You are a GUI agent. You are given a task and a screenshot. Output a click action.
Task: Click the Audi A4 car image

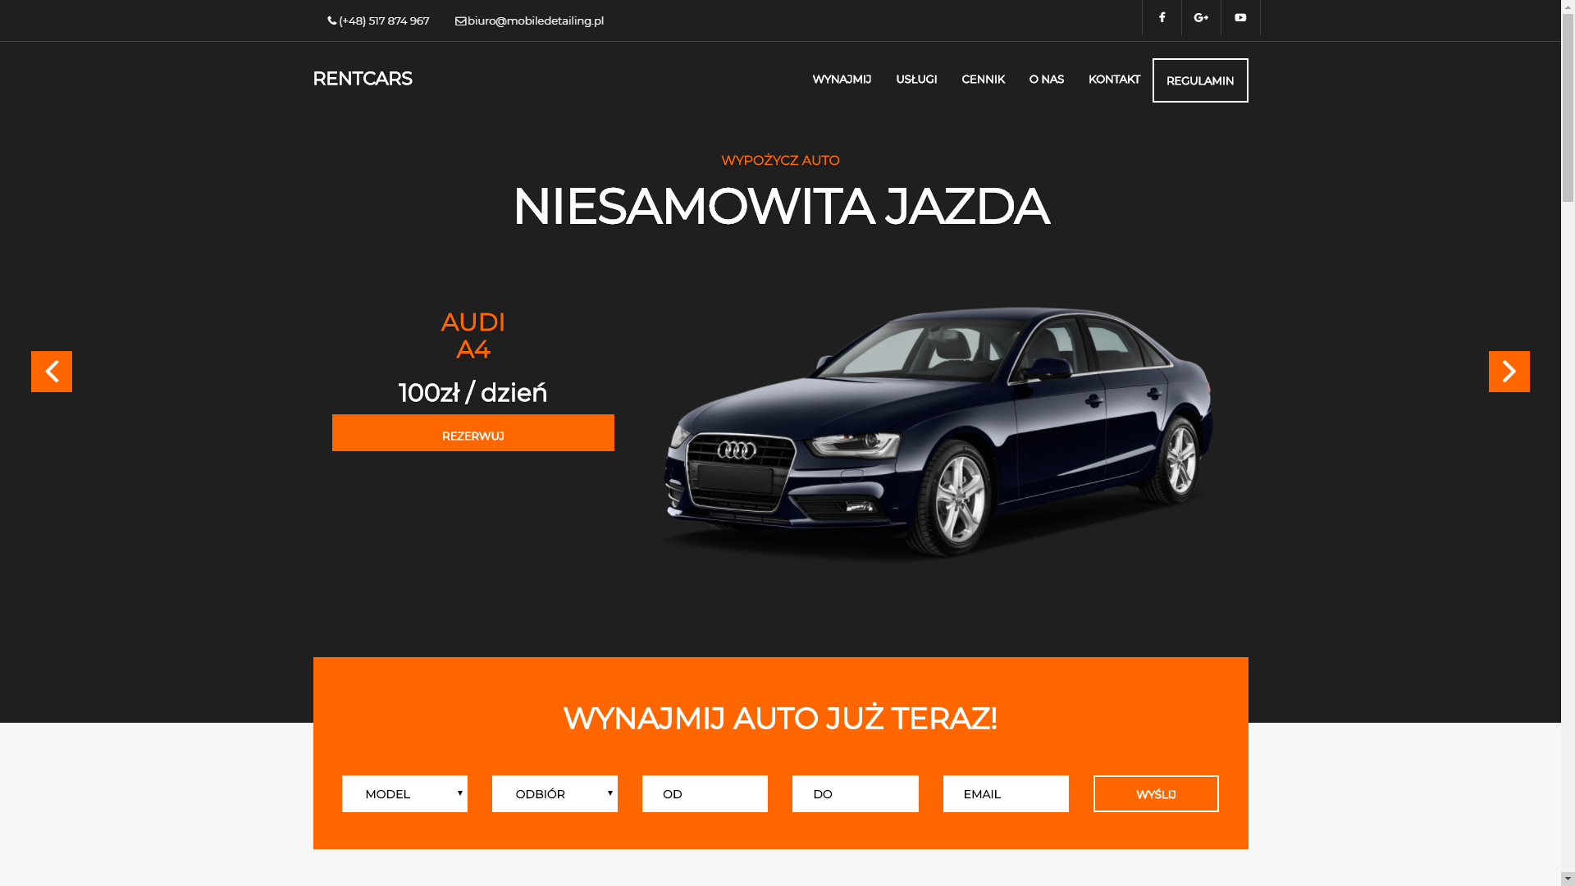click(x=938, y=433)
